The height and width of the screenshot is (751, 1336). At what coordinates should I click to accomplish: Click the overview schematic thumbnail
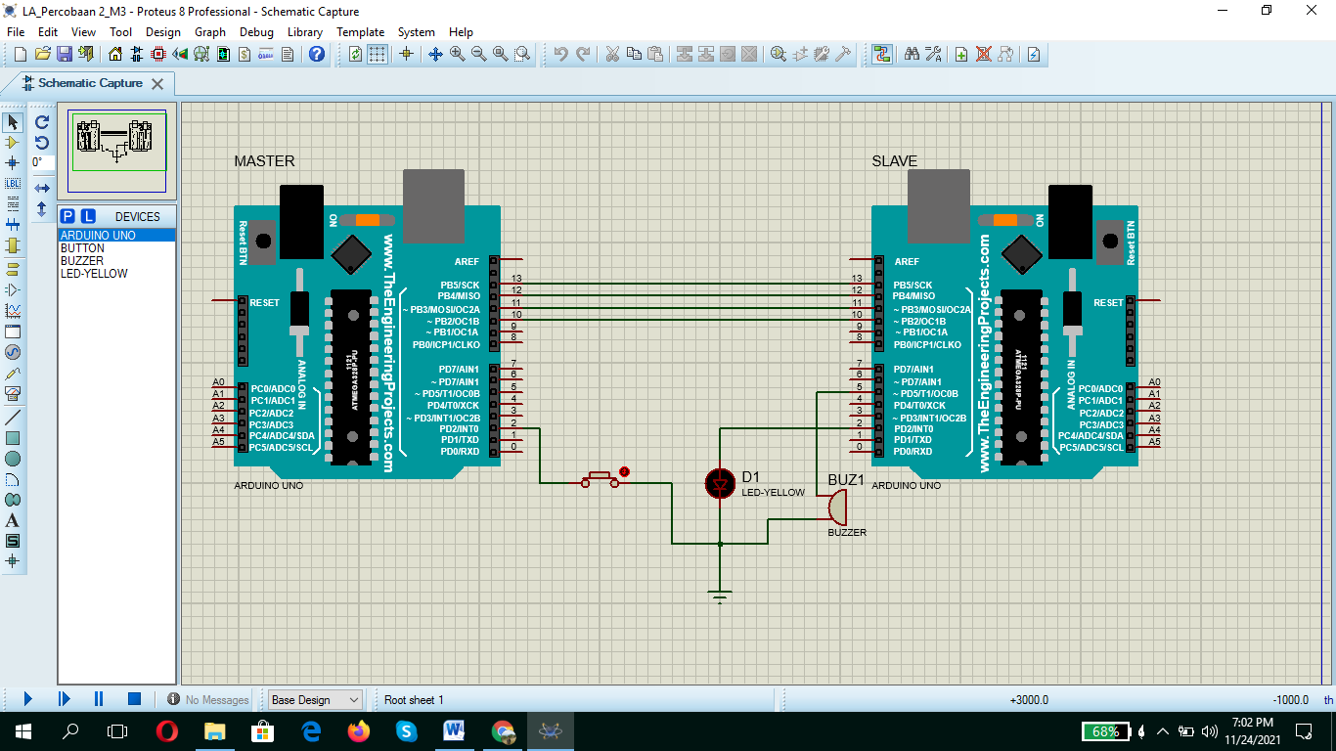[x=119, y=154]
